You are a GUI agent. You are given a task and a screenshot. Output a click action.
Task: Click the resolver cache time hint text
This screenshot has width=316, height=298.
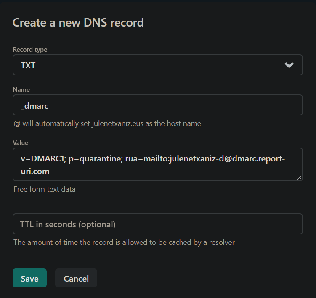click(124, 242)
